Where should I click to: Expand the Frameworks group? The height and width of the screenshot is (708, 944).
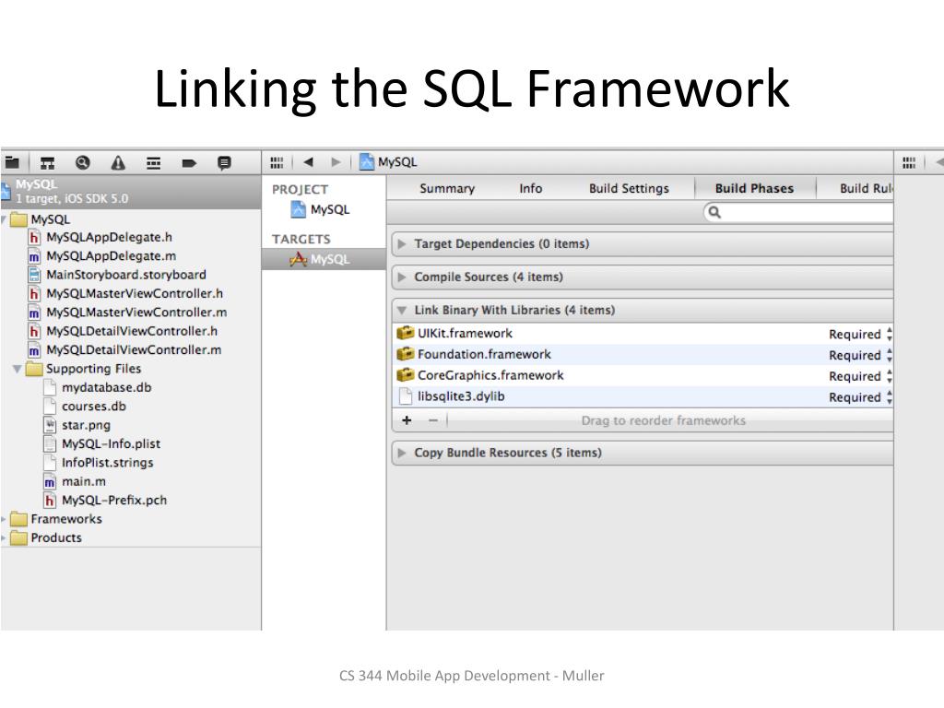(x=4, y=519)
